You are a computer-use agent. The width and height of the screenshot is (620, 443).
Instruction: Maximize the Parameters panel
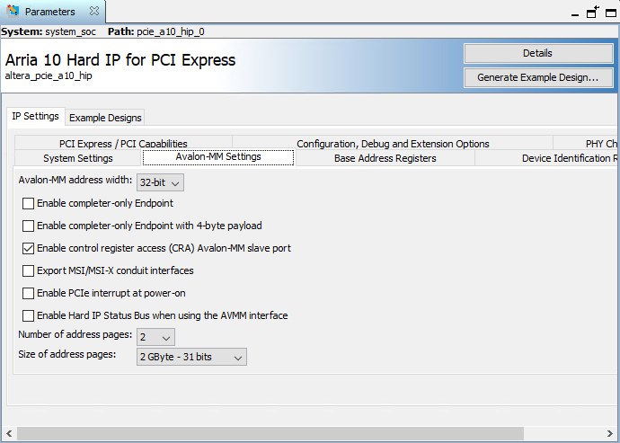(x=611, y=13)
